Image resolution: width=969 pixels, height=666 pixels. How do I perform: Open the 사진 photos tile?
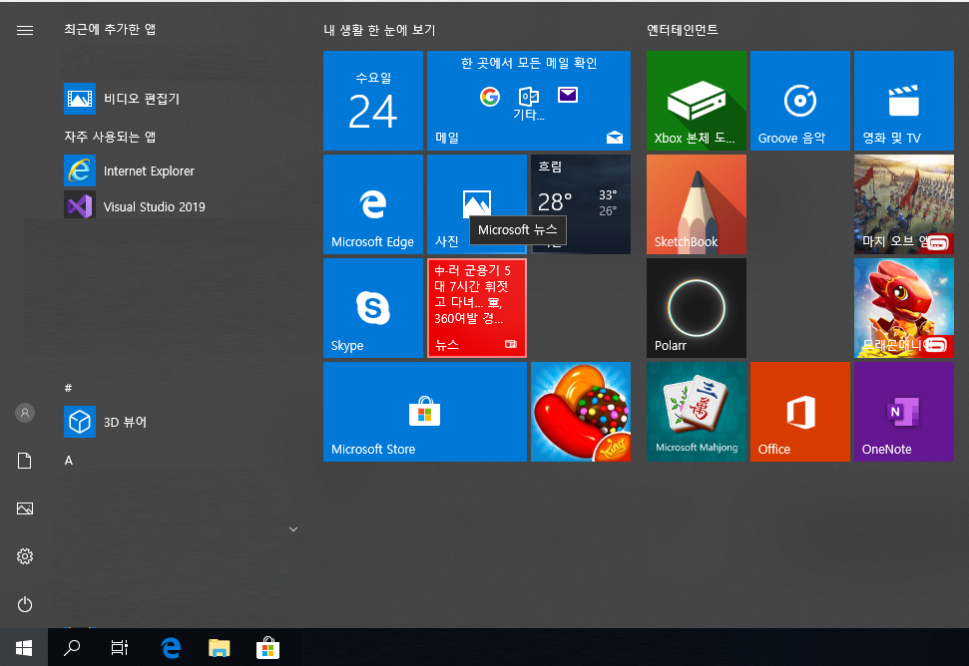[x=477, y=204]
